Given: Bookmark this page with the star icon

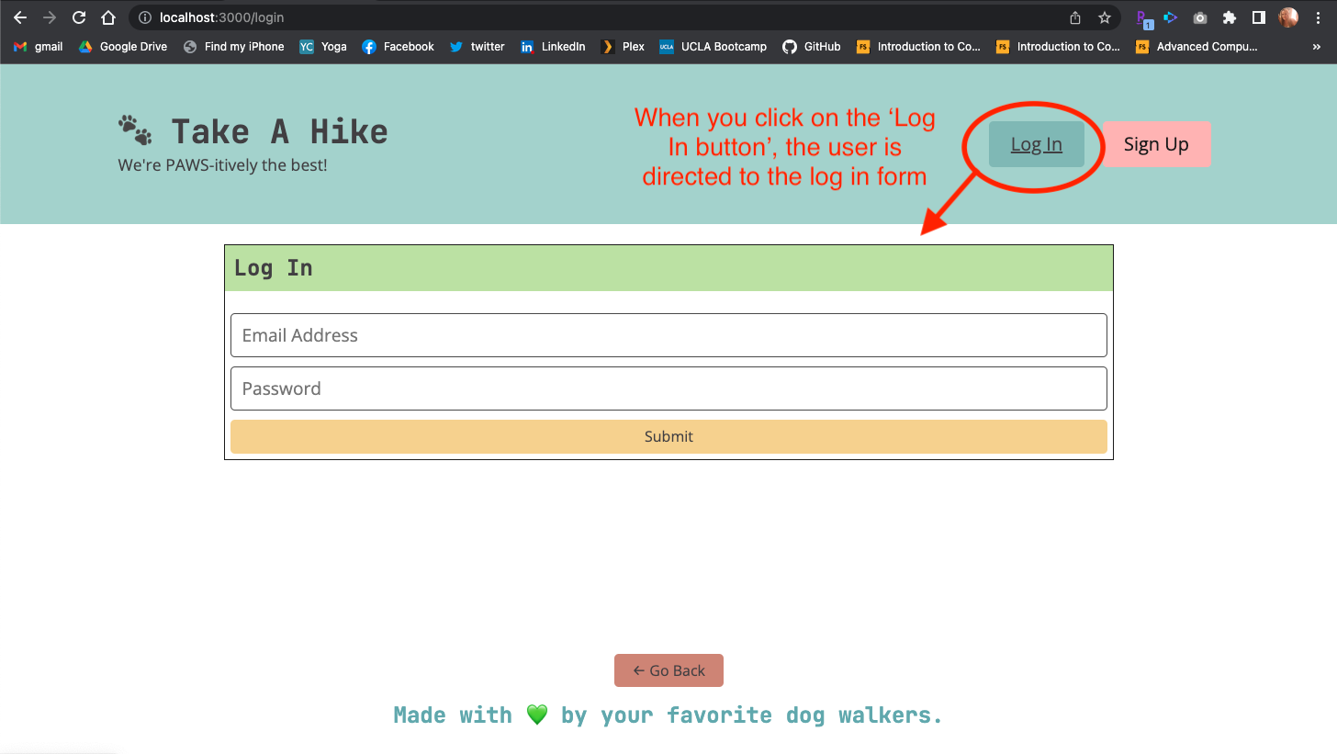Looking at the screenshot, I should point(1105,17).
